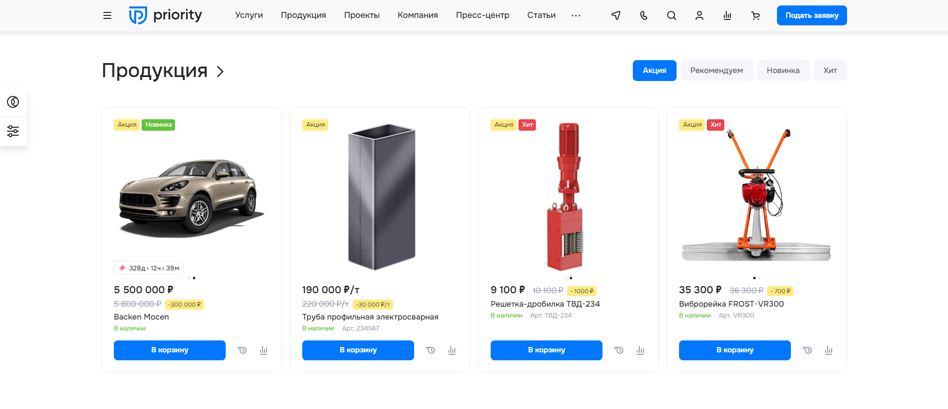The height and width of the screenshot is (409, 948).
Task: Click the phone icon in header
Action: click(x=644, y=15)
